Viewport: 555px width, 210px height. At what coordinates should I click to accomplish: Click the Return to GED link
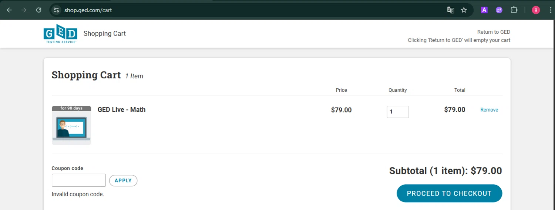(x=494, y=32)
